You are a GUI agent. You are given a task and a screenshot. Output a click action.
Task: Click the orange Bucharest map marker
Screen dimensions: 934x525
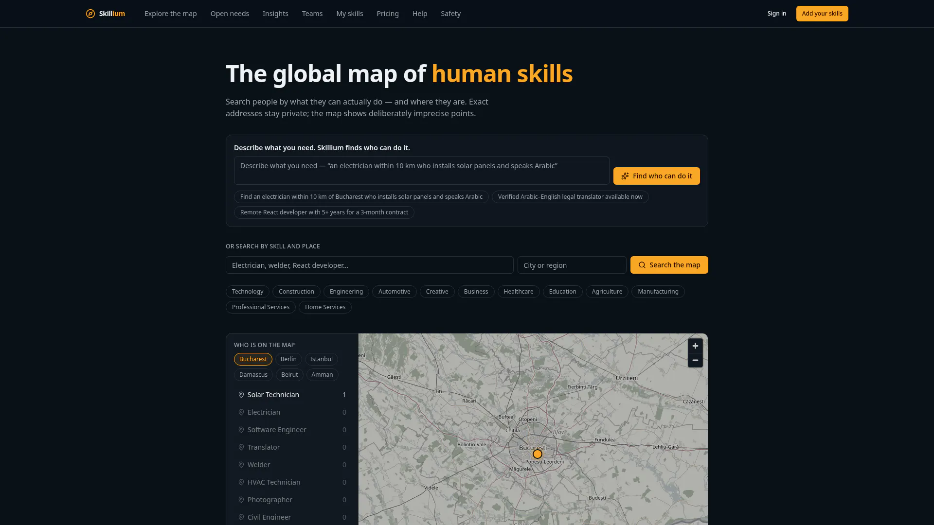click(x=538, y=454)
